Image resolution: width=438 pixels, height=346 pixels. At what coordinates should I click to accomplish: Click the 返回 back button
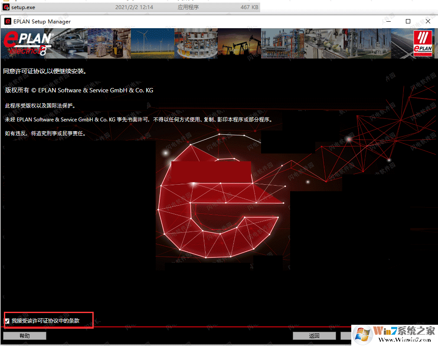click(x=314, y=336)
